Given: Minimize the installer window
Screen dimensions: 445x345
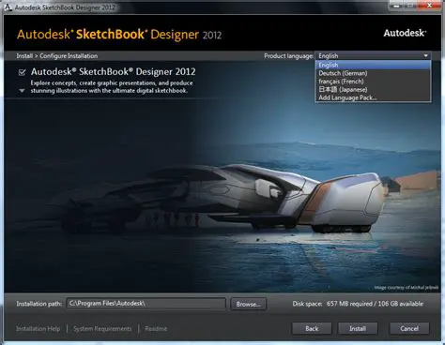Looking at the screenshot, I should pos(397,6).
